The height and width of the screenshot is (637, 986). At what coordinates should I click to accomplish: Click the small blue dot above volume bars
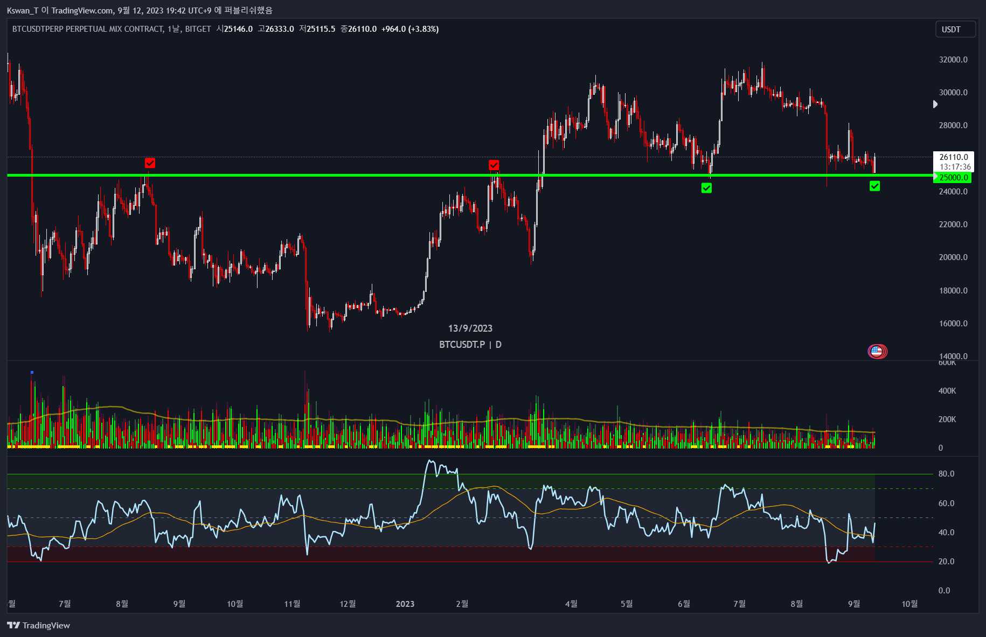(32, 372)
